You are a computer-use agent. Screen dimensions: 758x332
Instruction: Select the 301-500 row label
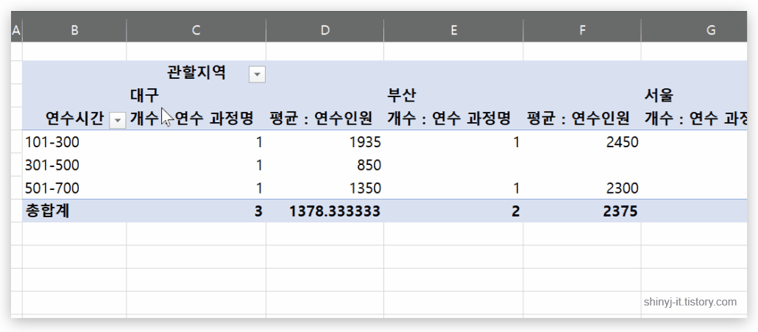point(52,166)
